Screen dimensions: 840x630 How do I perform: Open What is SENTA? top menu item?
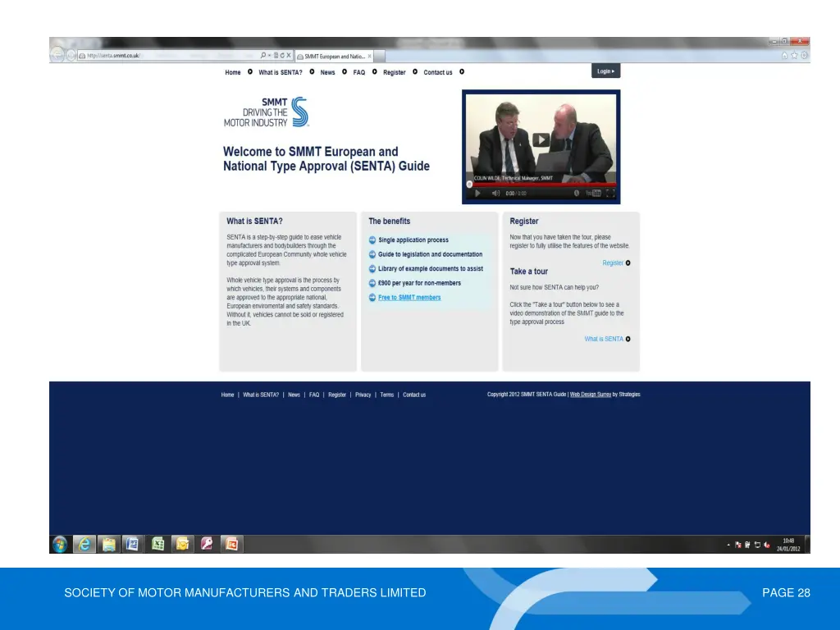281,72
